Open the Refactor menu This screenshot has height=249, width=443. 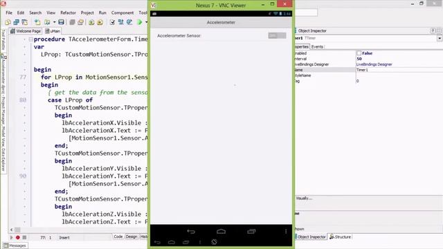(x=68, y=12)
